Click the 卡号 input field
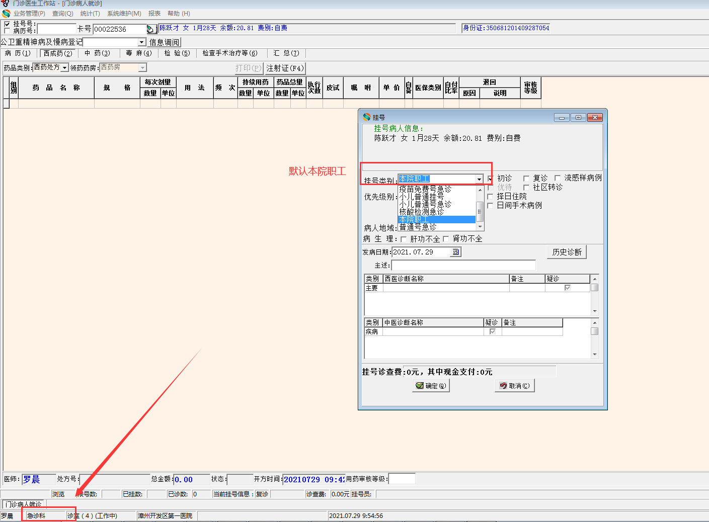The width and height of the screenshot is (709, 522). point(119,29)
